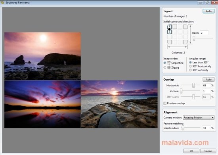Click the layout grid cell labeled 2
This screenshot has width=218, height=155.
(169, 32)
